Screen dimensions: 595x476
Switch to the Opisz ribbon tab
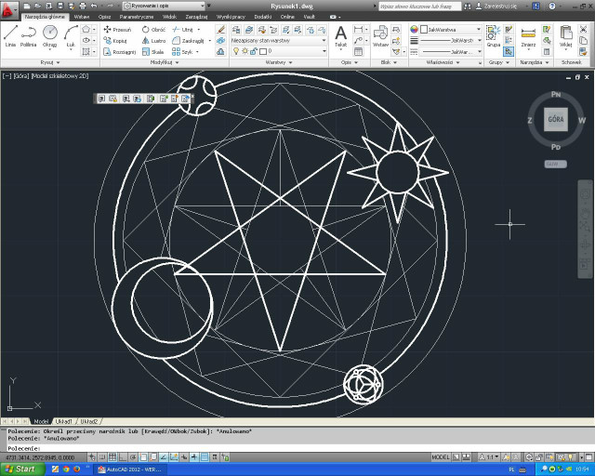[104, 17]
